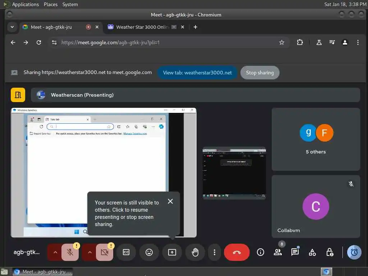Show the people panel icon
Image resolution: width=368 pixels, height=276 pixels.
pos(278,252)
